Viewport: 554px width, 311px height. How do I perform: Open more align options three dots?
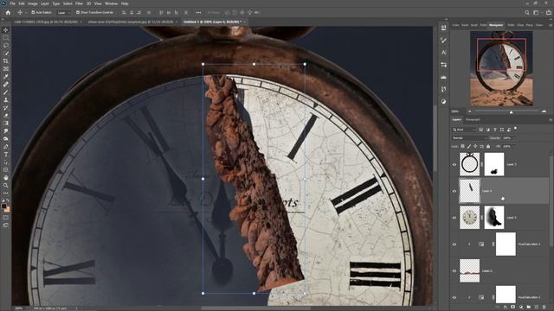(x=198, y=13)
